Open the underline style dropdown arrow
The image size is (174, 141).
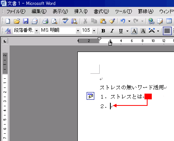[x=127, y=31]
